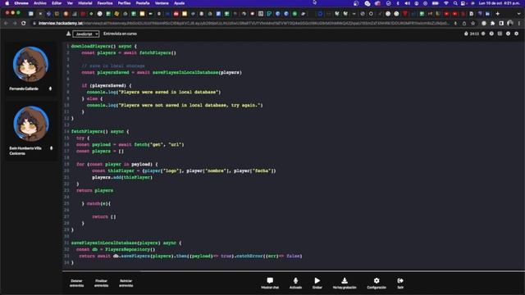Screen dimensions: 525x295
Task: Open the Ver menu
Action: pyautogui.click(x=70, y=3)
